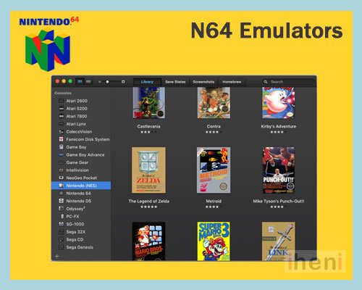Open the Homebrew tab
The width and height of the screenshot is (362, 290).
232,82
